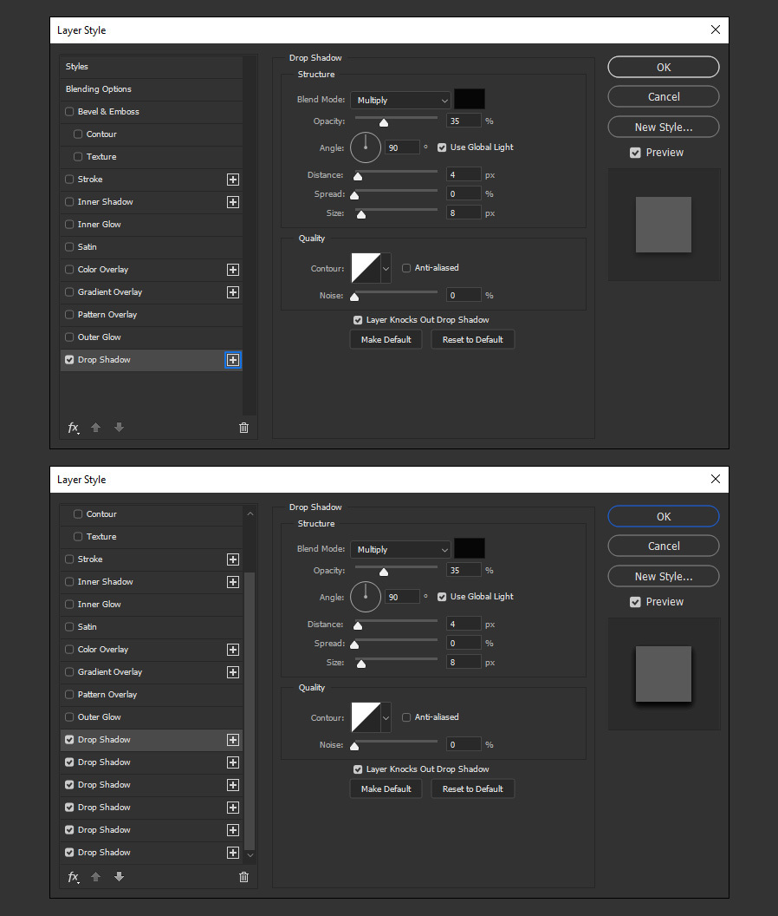
Task: Open the Blend Mode Multiply dropdown in the upper dialog
Action: coord(400,101)
